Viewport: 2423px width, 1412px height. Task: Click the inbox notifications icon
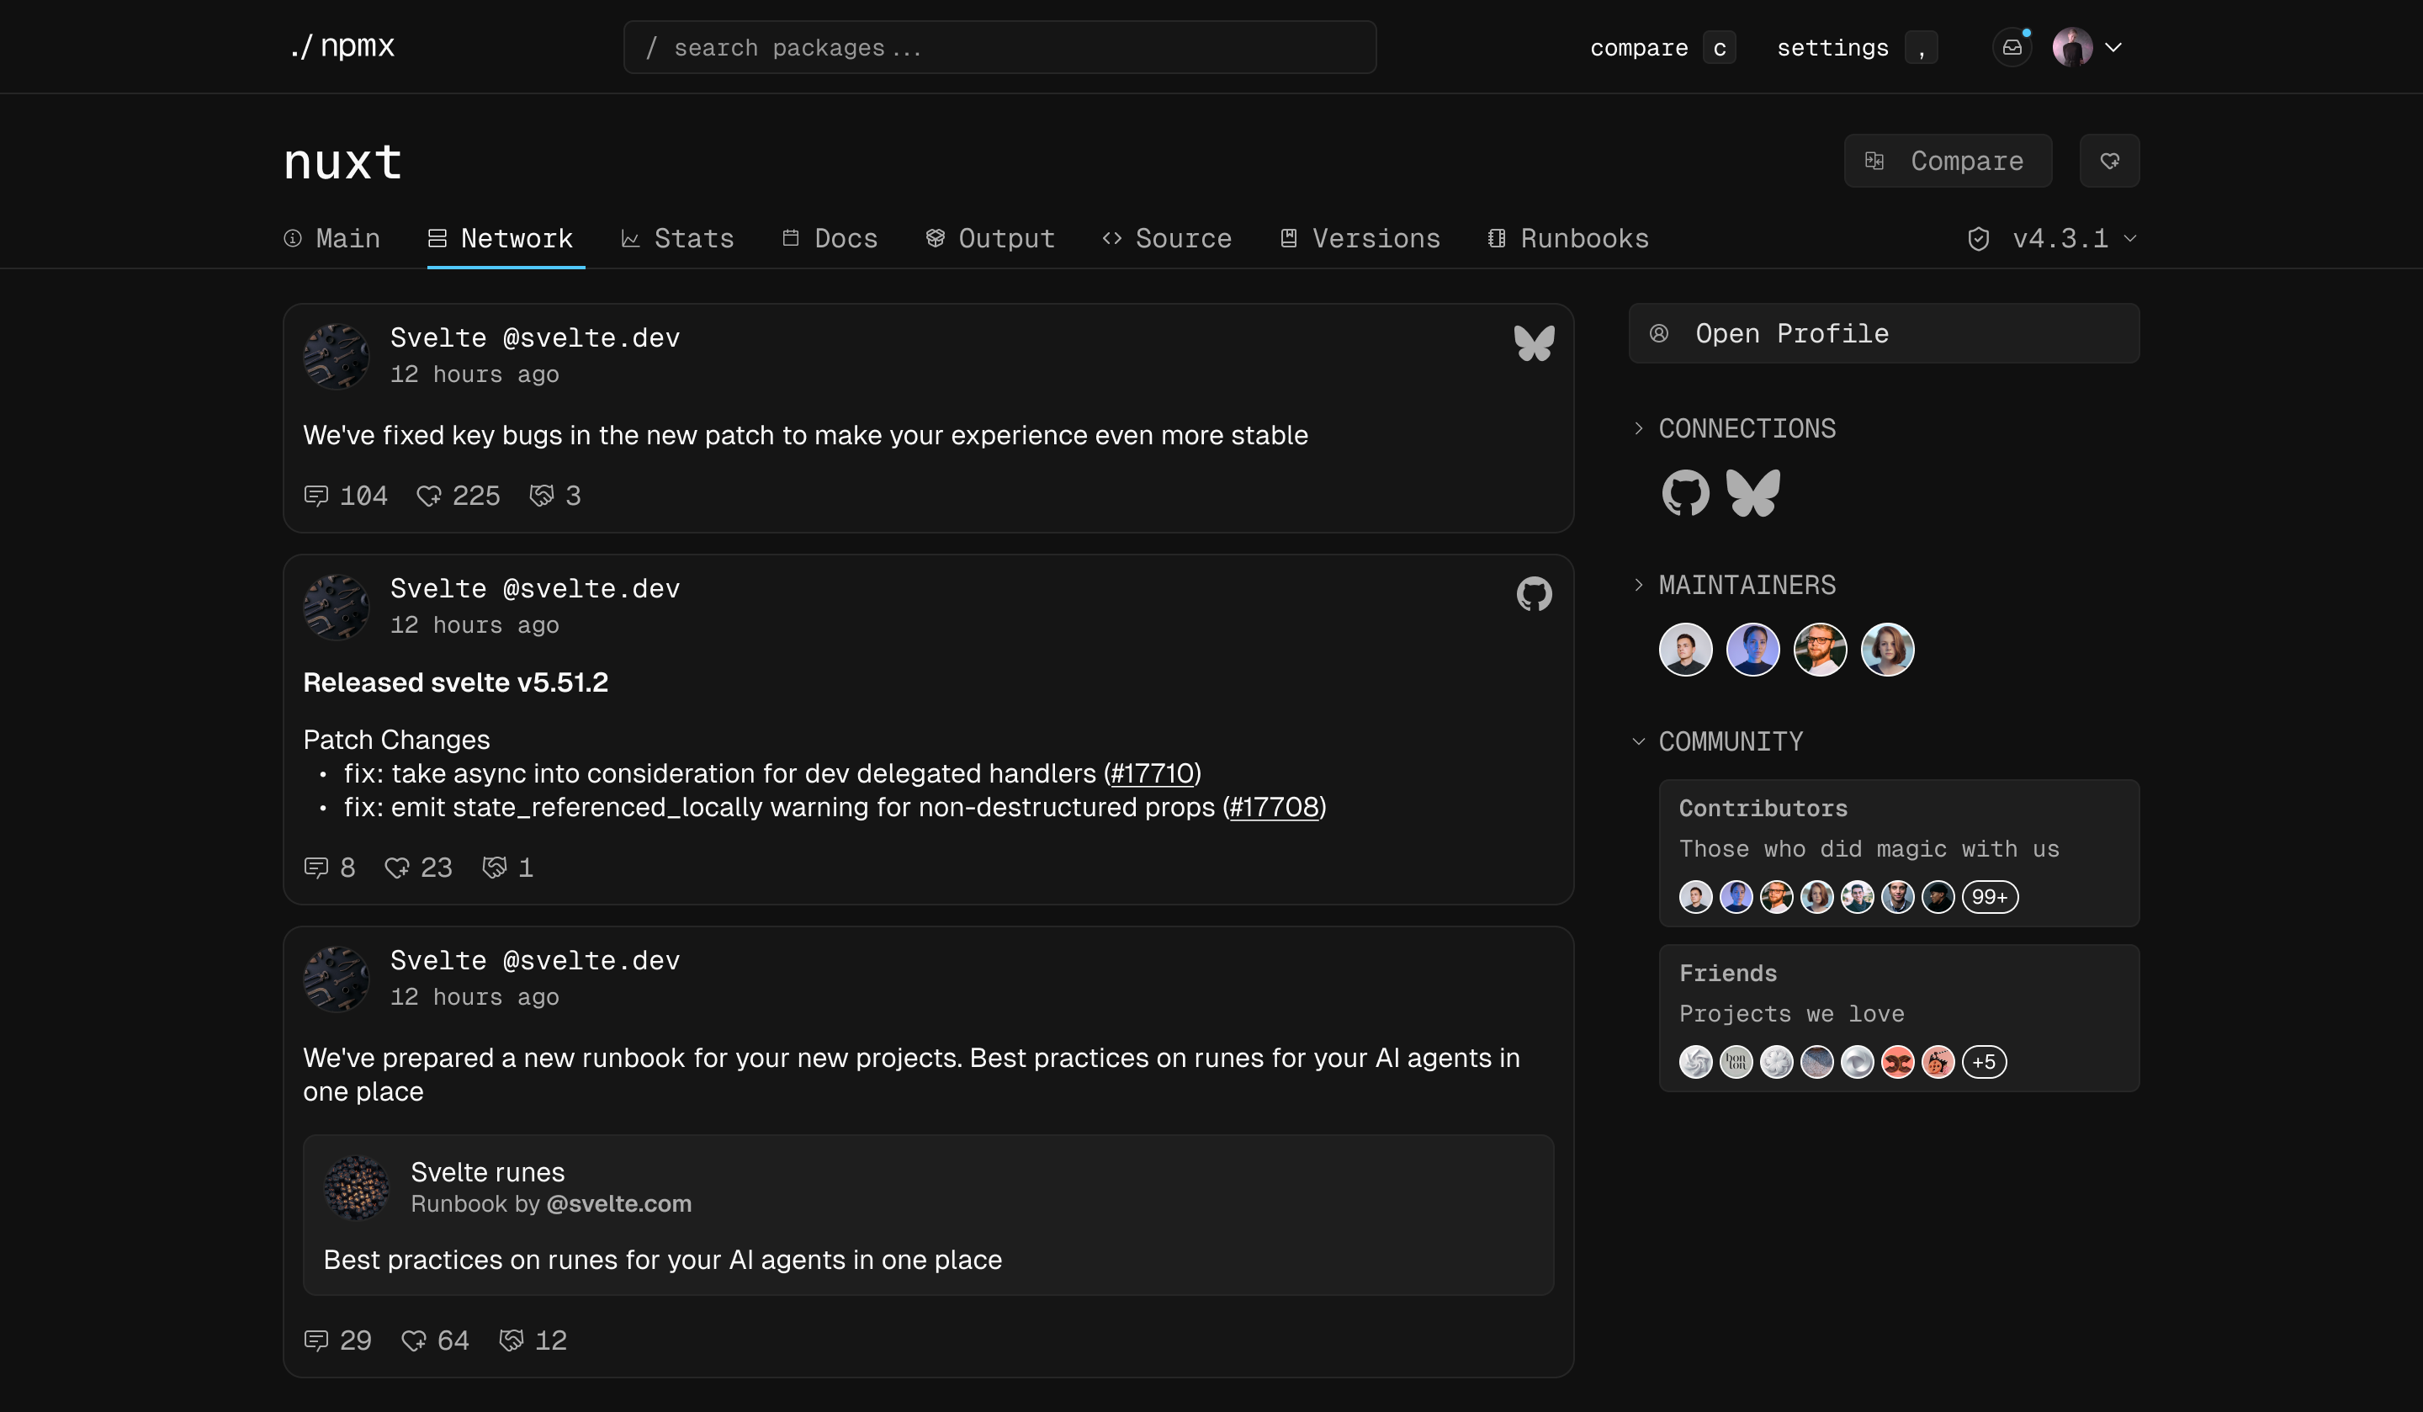point(2012,47)
